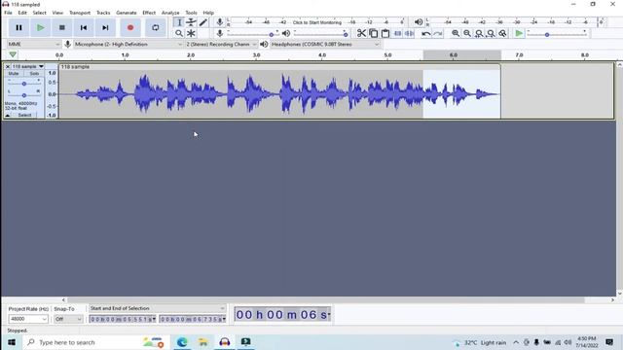
Task: Mute the 118 sample track
Action: pos(14,74)
